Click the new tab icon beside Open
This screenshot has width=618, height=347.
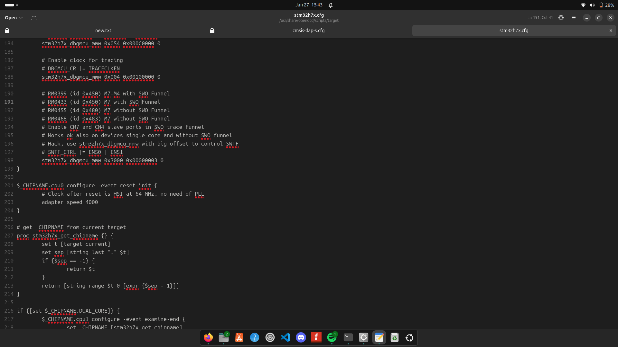point(34,18)
